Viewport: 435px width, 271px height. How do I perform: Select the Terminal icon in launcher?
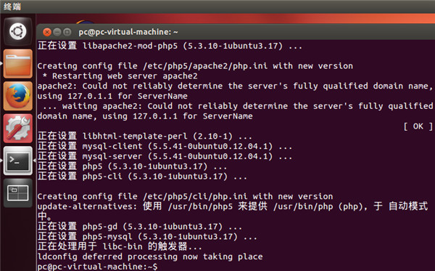point(17,161)
